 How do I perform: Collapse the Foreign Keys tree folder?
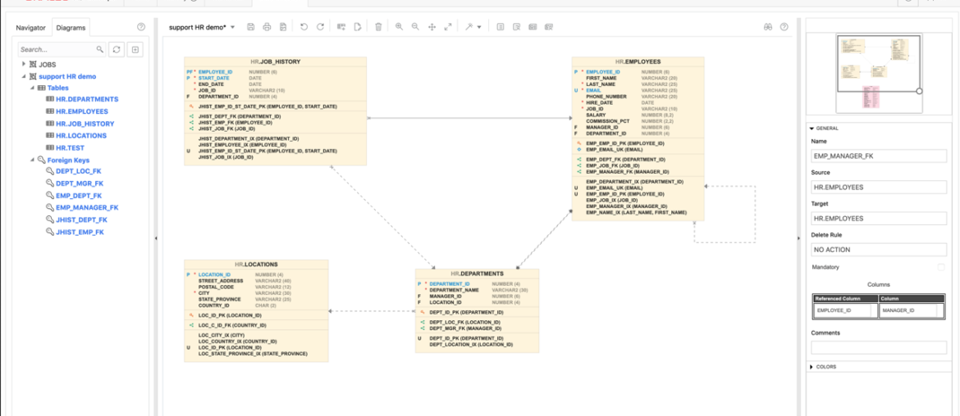(33, 160)
